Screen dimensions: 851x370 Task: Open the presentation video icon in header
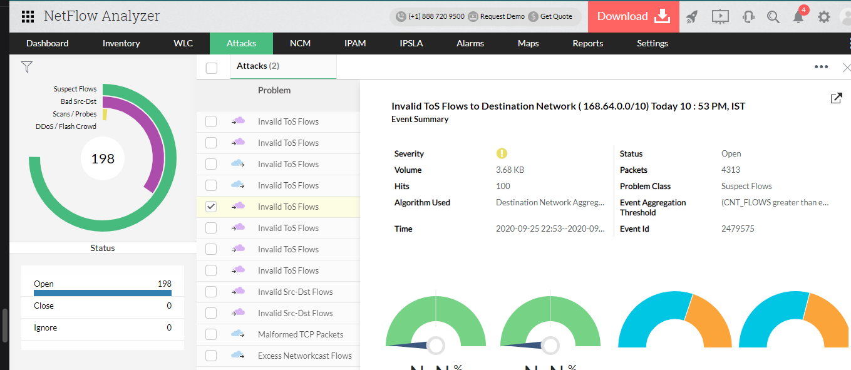click(x=720, y=17)
